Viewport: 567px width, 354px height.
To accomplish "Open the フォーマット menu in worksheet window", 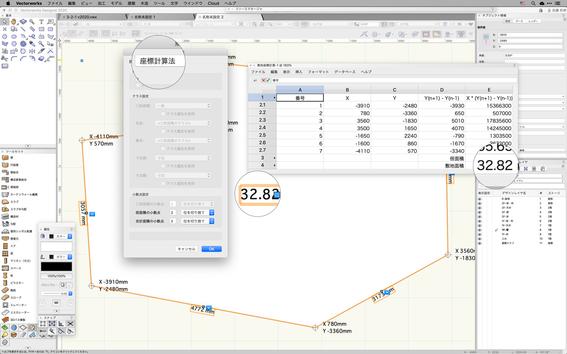I will tap(318, 72).
